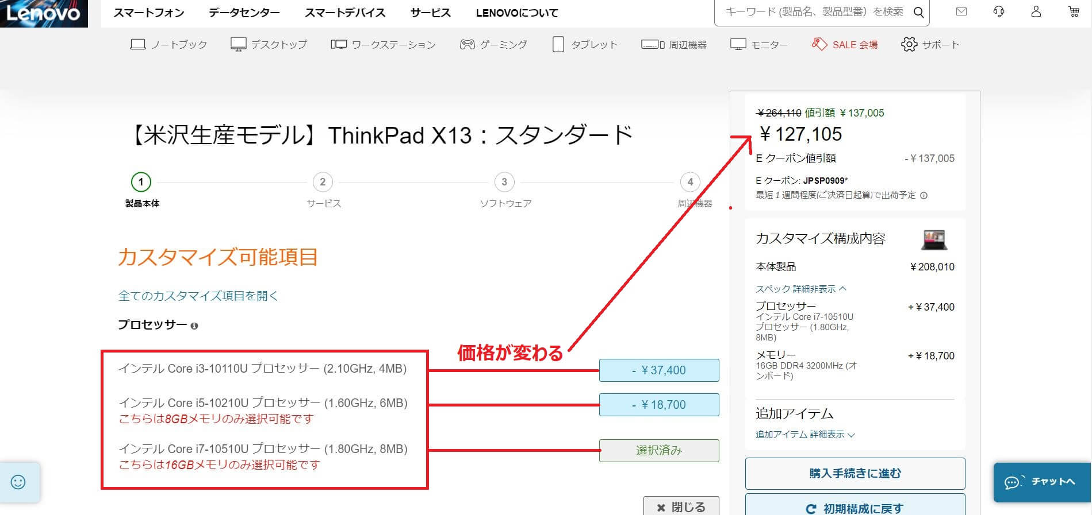Screen dimensions: 1092x515
Task: Click 全てのカスタマイズ項目を開く link
Action: click(x=198, y=296)
